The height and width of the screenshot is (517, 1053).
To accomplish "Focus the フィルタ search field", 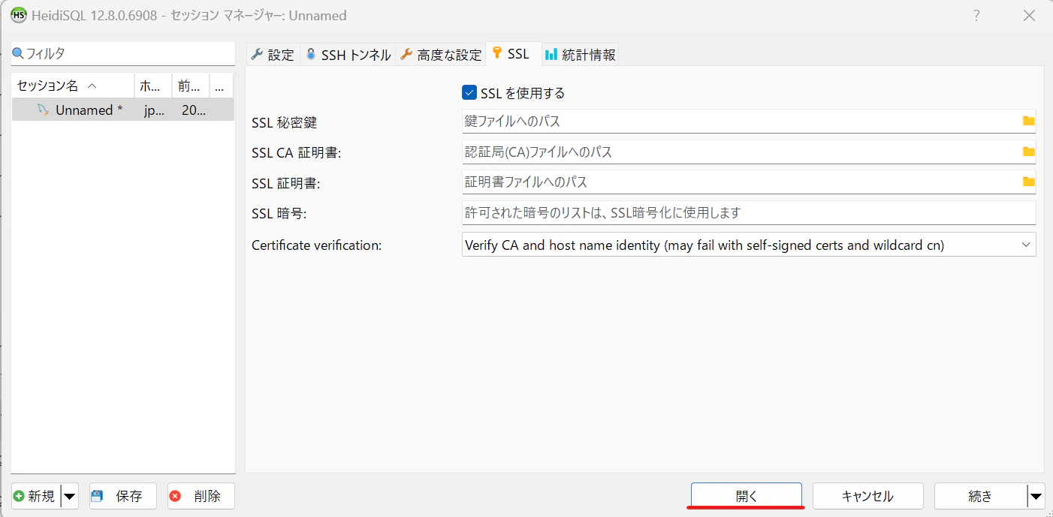I will point(123,54).
